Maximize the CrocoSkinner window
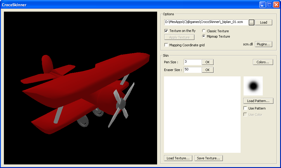Image resolution: width=281 pixels, height=168 pixels. (x=269, y=5)
